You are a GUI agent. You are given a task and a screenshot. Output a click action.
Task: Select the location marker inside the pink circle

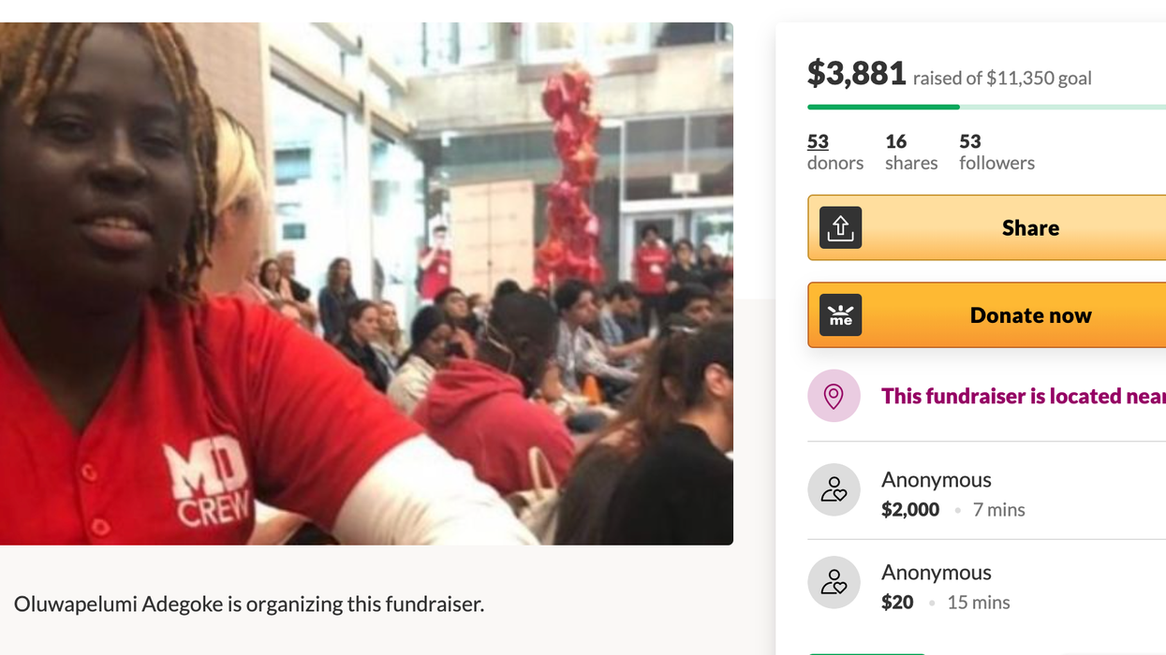[834, 396]
